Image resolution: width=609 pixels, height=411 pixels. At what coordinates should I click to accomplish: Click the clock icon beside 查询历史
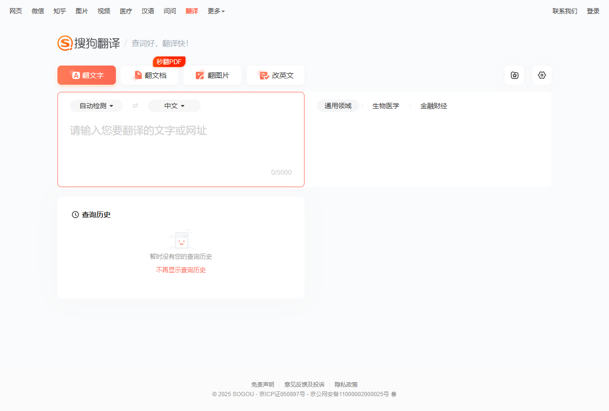pyautogui.click(x=75, y=214)
